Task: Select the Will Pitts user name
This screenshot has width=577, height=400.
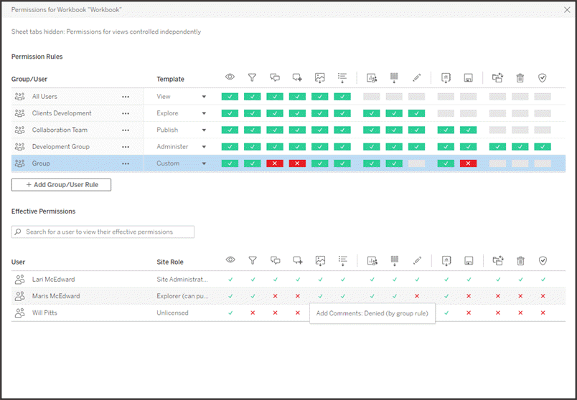Action: click(44, 313)
